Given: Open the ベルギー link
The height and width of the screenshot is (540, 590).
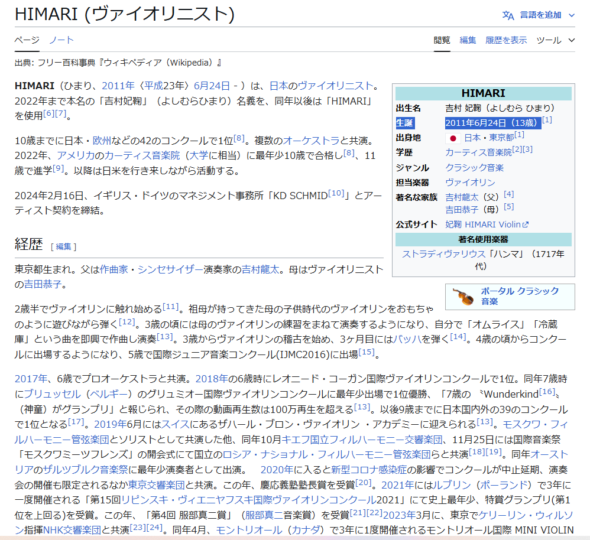Looking at the screenshot, I should [109, 394].
